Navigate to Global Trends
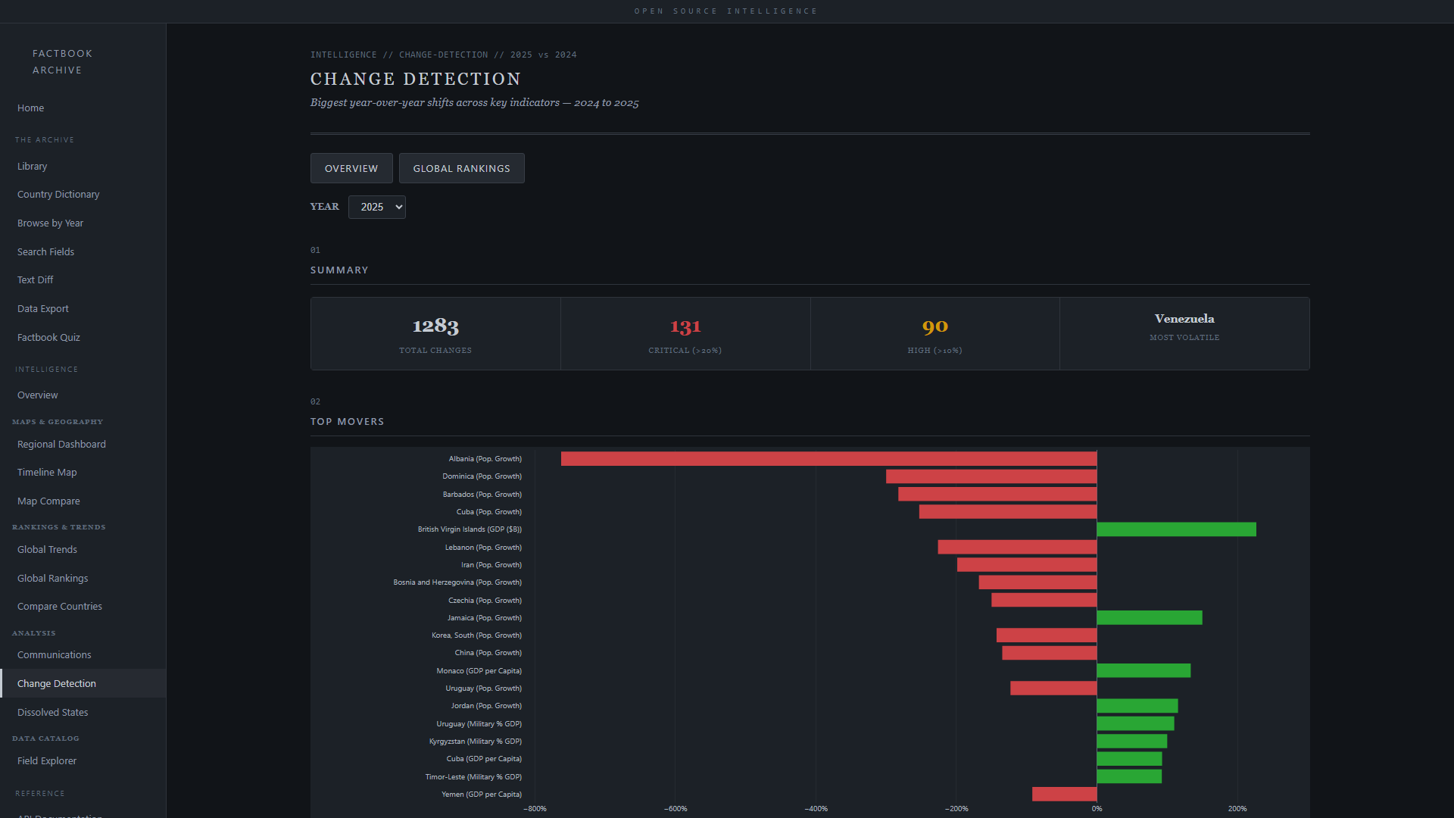1454x818 pixels. coord(47,549)
